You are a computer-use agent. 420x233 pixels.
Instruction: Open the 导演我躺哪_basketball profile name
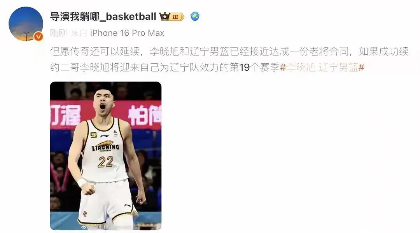pos(103,17)
